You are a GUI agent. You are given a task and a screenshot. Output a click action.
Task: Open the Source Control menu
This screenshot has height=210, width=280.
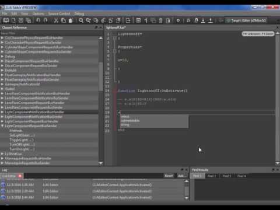pos(60,13)
